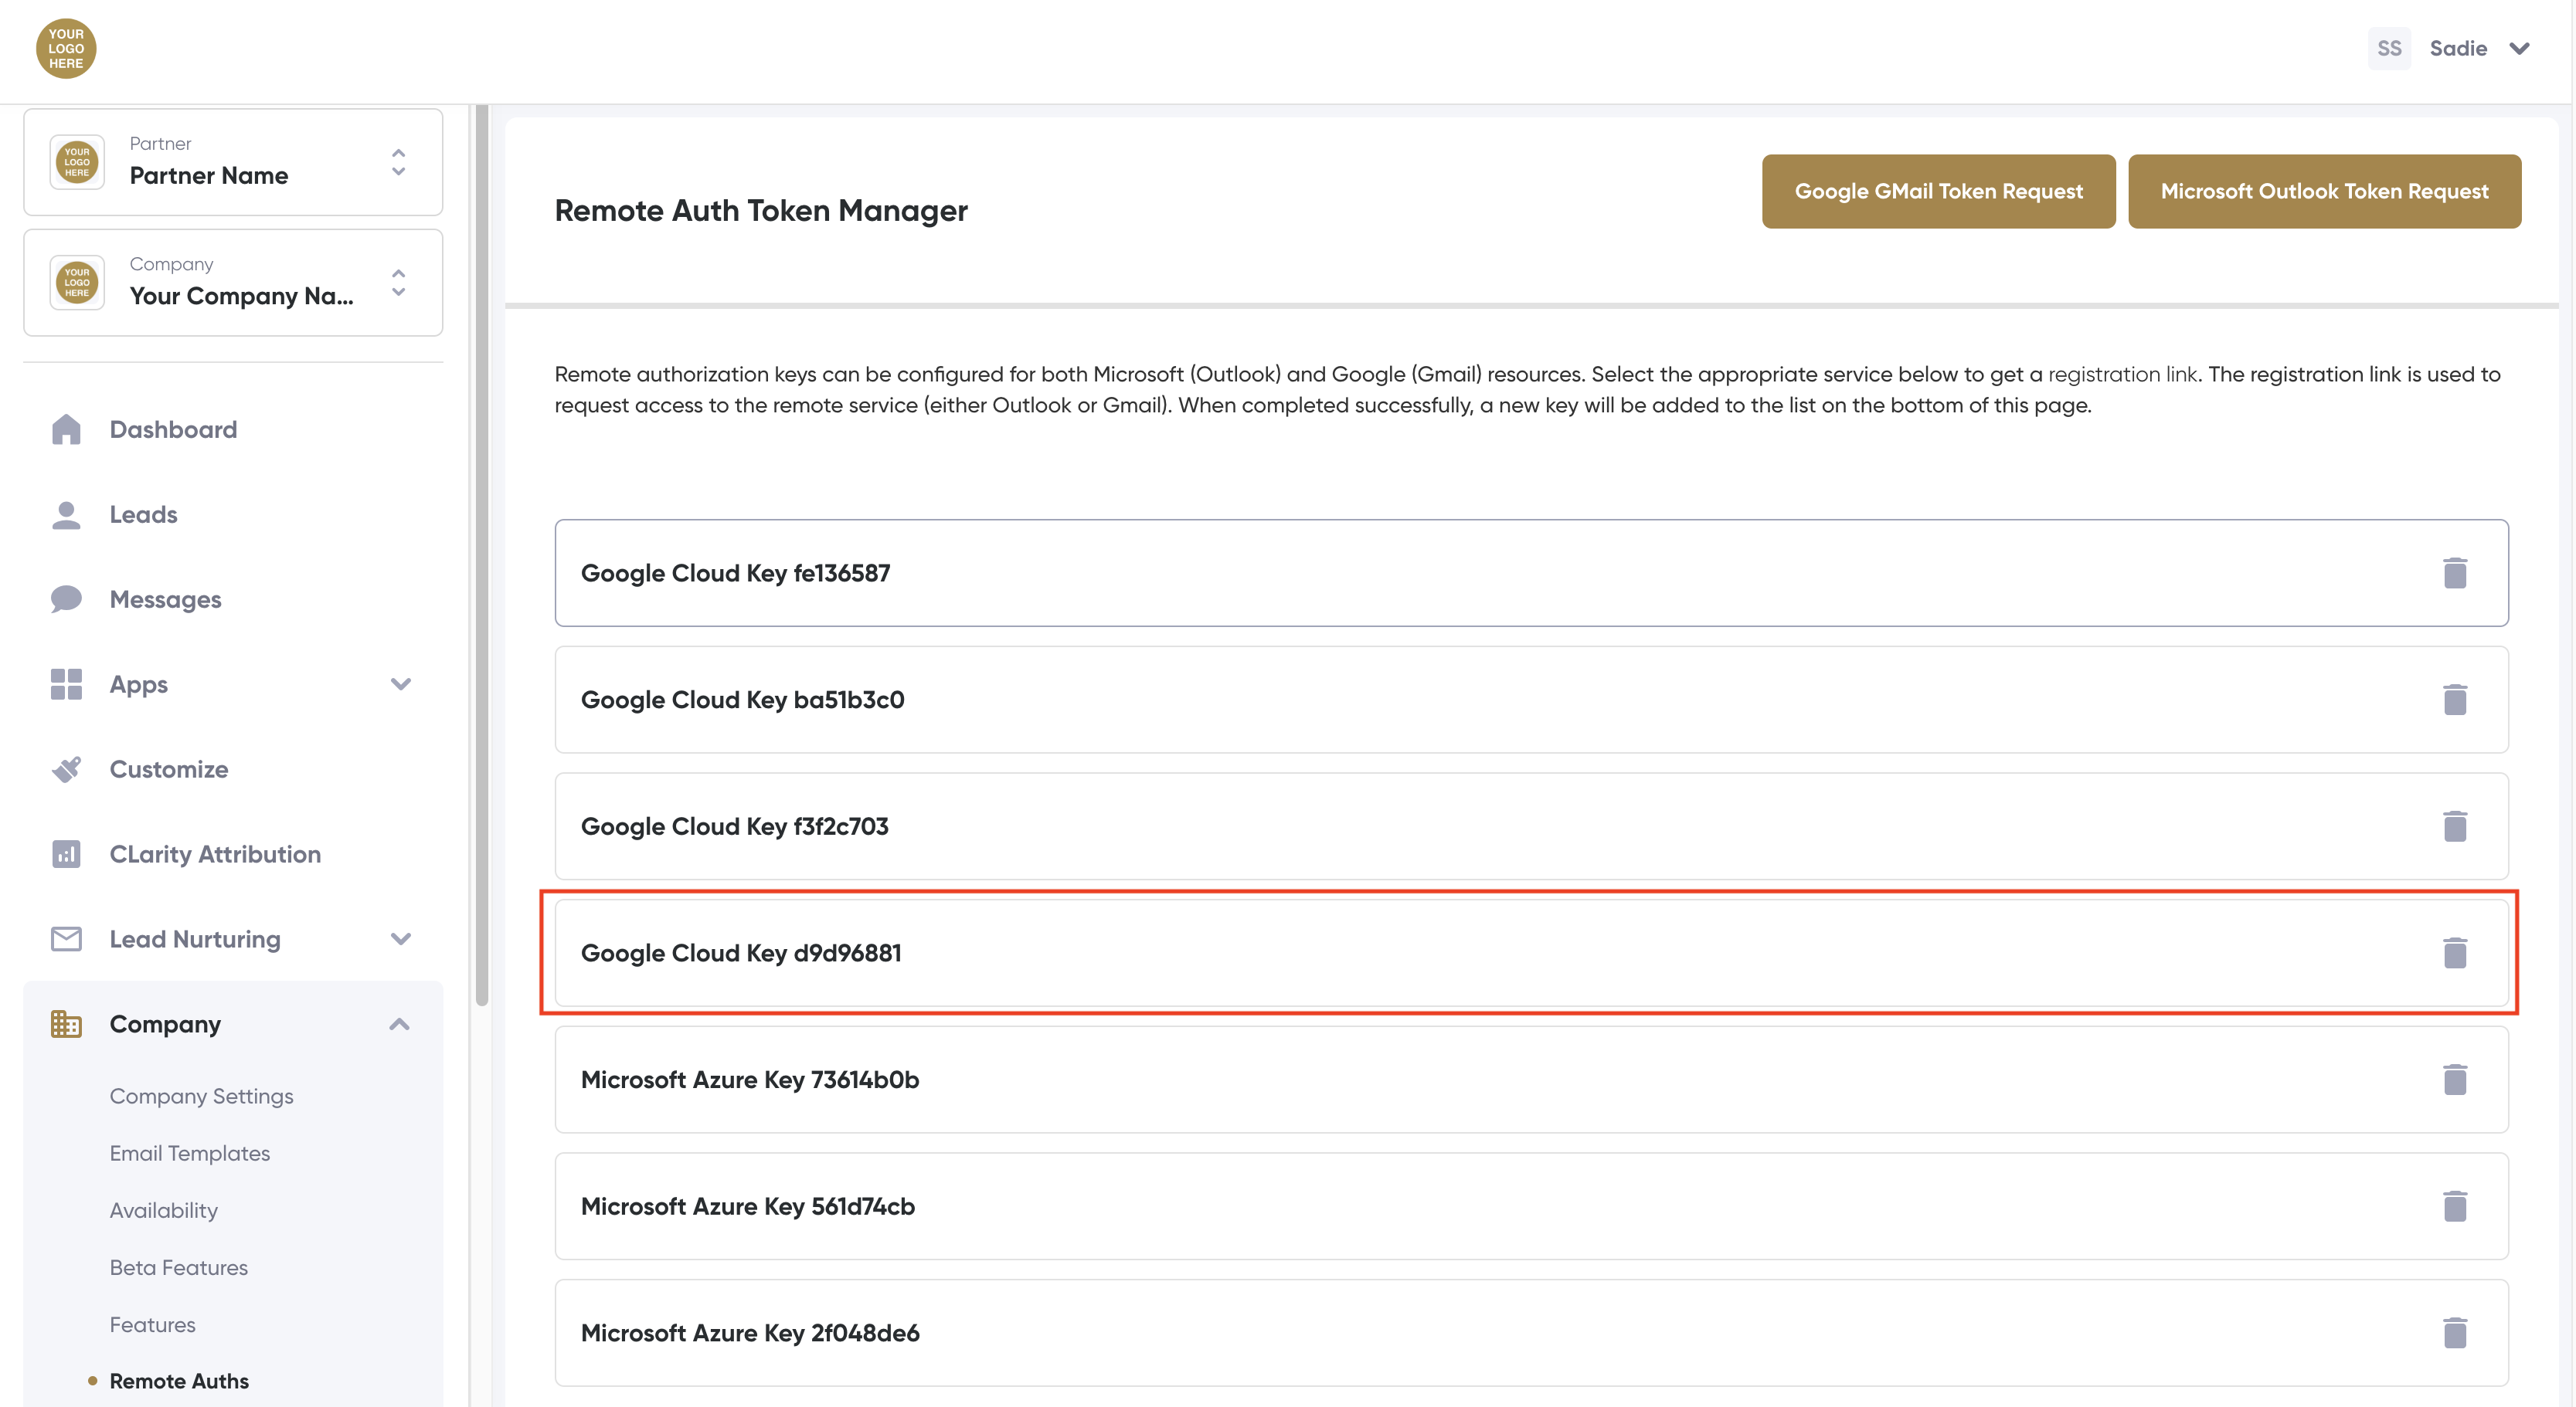This screenshot has width=2576, height=1407.
Task: Open Sadie user account dropdown
Action: (2519, 48)
